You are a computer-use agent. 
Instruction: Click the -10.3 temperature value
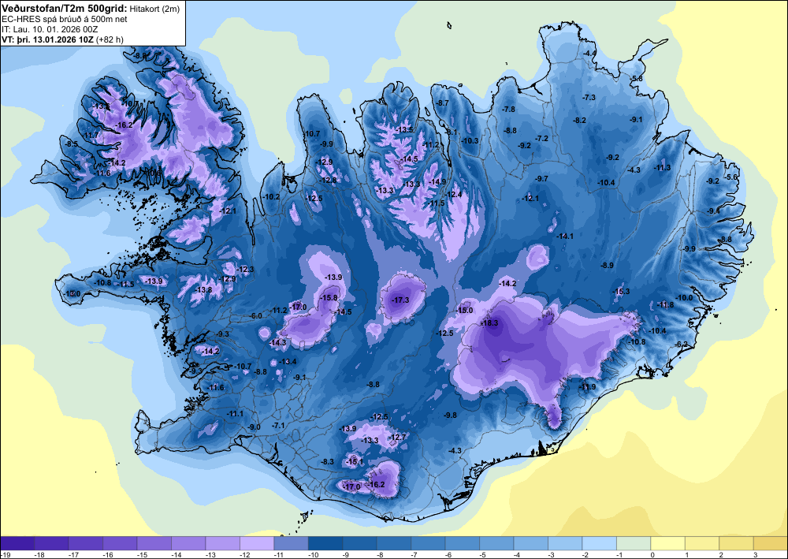470,141
